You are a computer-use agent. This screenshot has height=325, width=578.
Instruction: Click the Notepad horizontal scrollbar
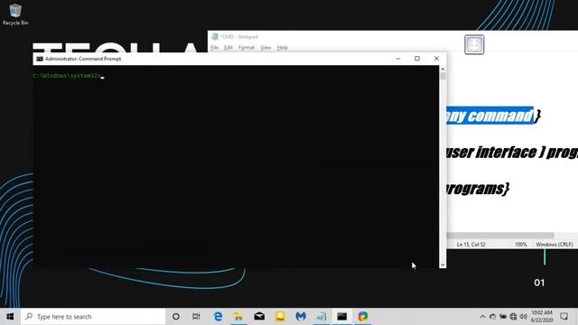click(x=500, y=236)
